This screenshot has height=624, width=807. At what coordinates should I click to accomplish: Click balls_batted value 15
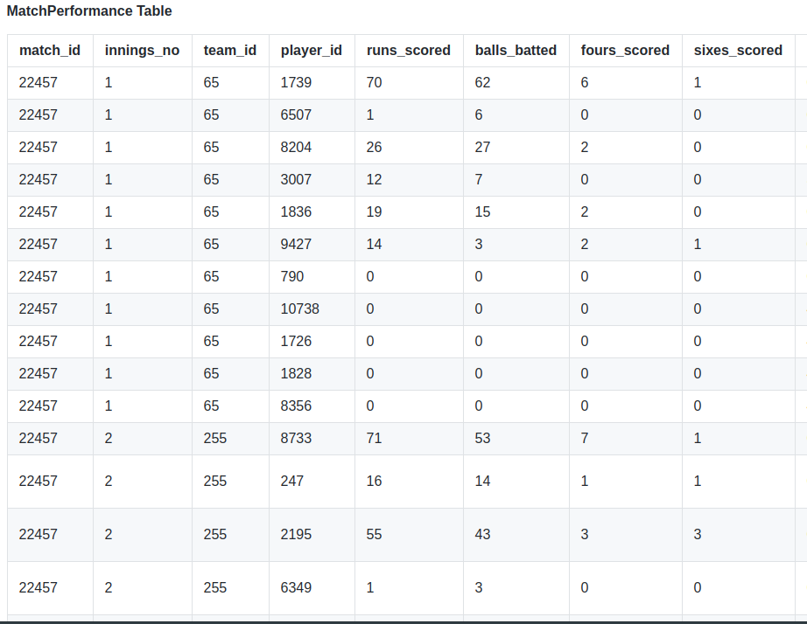click(x=483, y=212)
